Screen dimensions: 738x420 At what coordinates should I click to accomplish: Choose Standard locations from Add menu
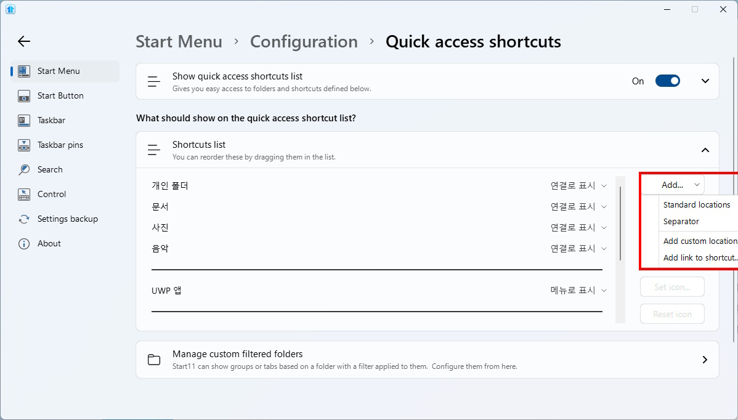pos(697,204)
